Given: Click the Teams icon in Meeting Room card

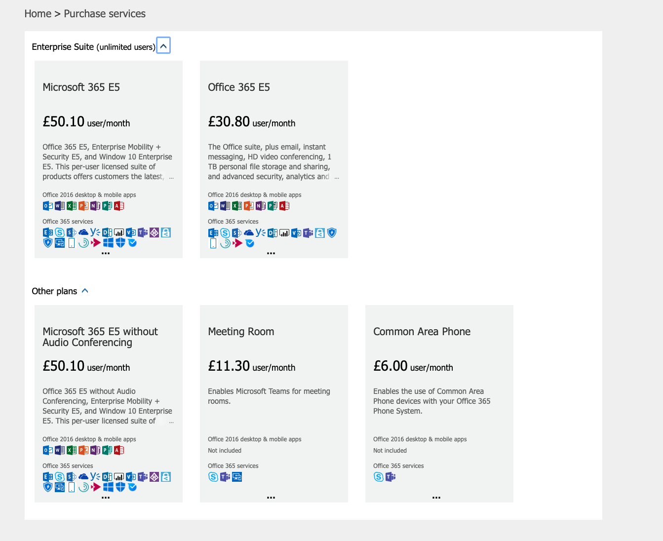Looking at the screenshot, I should click(225, 477).
